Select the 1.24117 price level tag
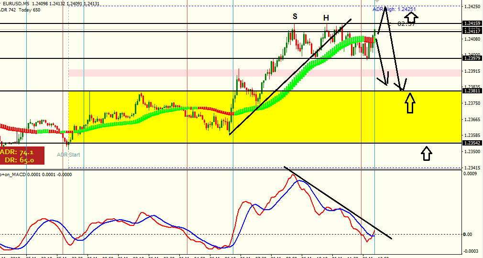 click(x=472, y=31)
